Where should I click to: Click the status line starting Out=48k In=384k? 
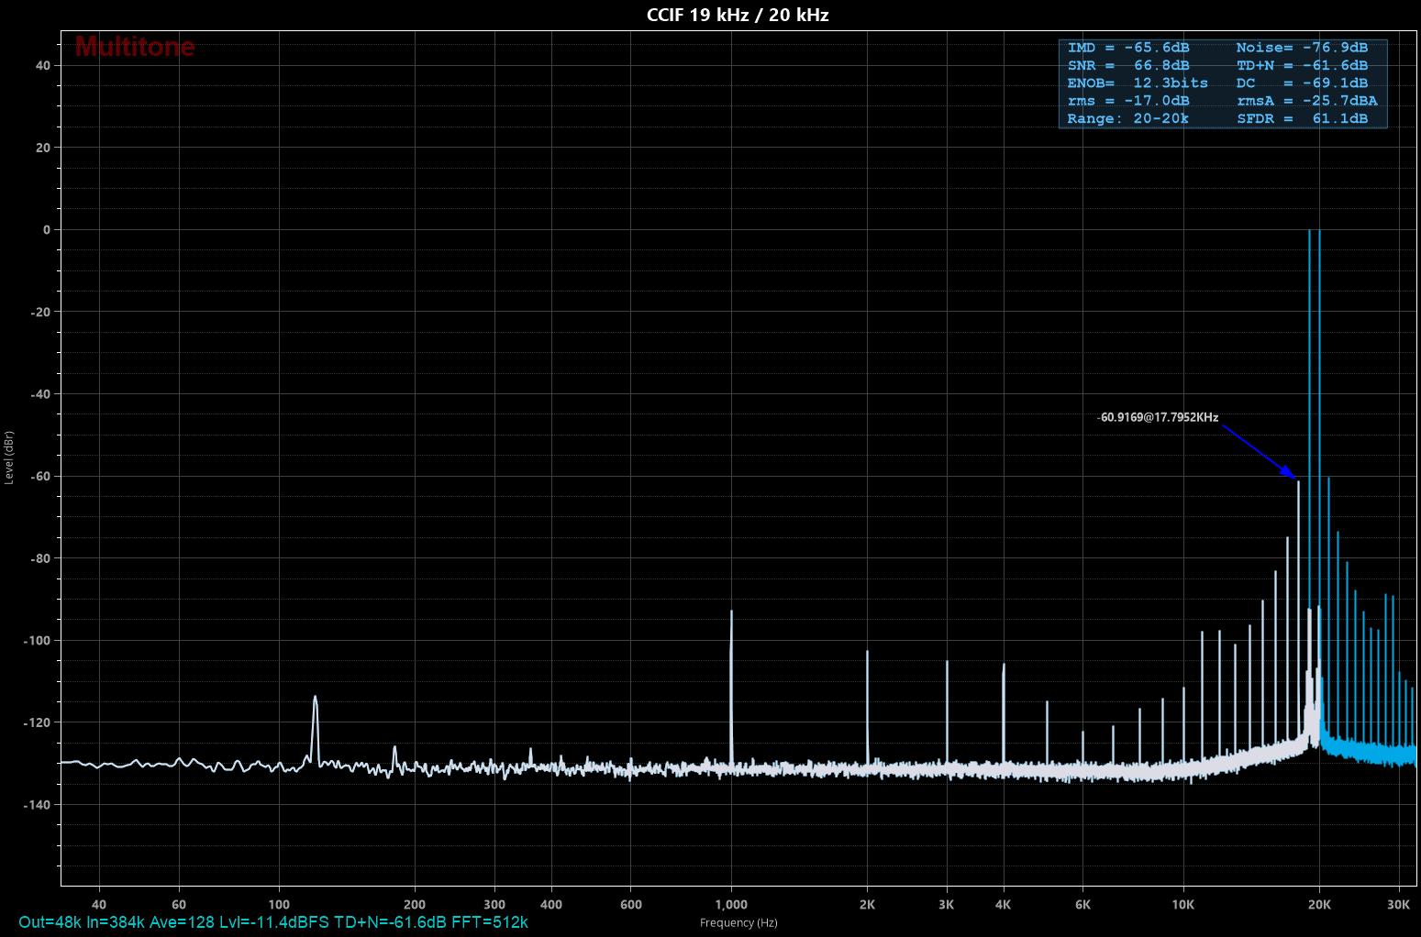point(273,921)
